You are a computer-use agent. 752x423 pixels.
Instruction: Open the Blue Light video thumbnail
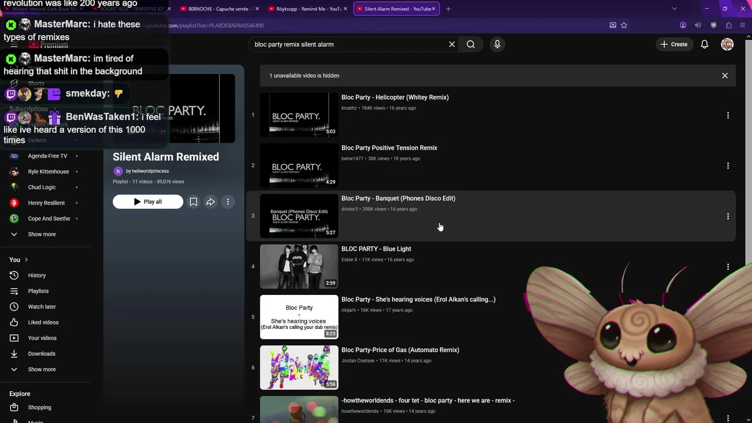coord(299,266)
